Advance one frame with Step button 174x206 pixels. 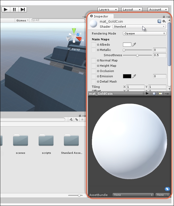tap(23, 9)
